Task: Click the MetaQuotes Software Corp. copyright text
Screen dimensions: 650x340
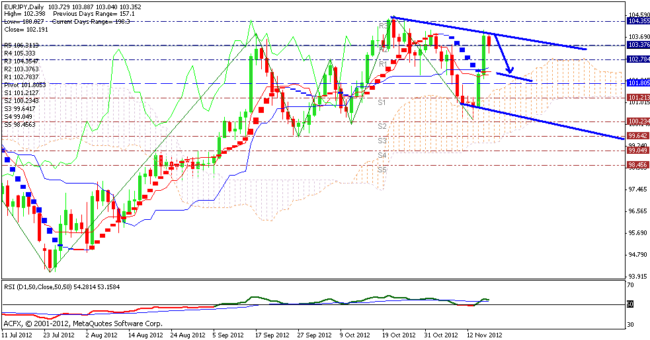Action: click(x=118, y=324)
